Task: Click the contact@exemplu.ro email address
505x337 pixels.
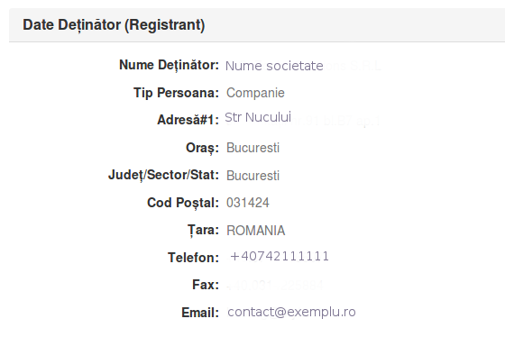Action: 291,312
